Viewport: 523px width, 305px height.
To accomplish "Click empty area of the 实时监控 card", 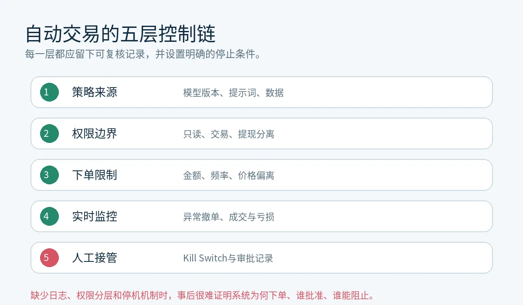I will (x=384, y=216).
